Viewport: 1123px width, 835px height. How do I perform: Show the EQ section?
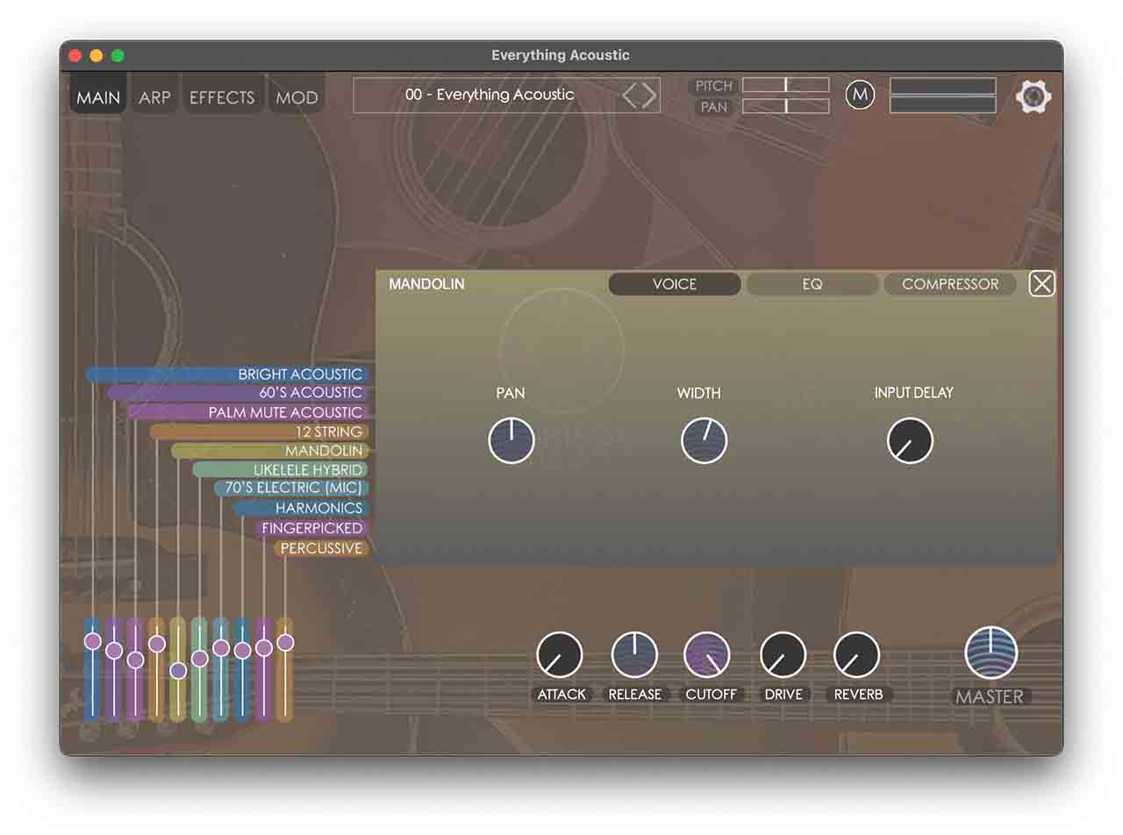tap(812, 284)
